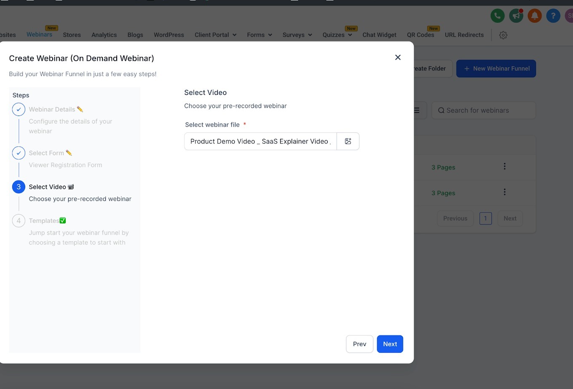Screen dimensions: 573x389
Task: Select the Webinar Details completed step
Action: [52, 109]
